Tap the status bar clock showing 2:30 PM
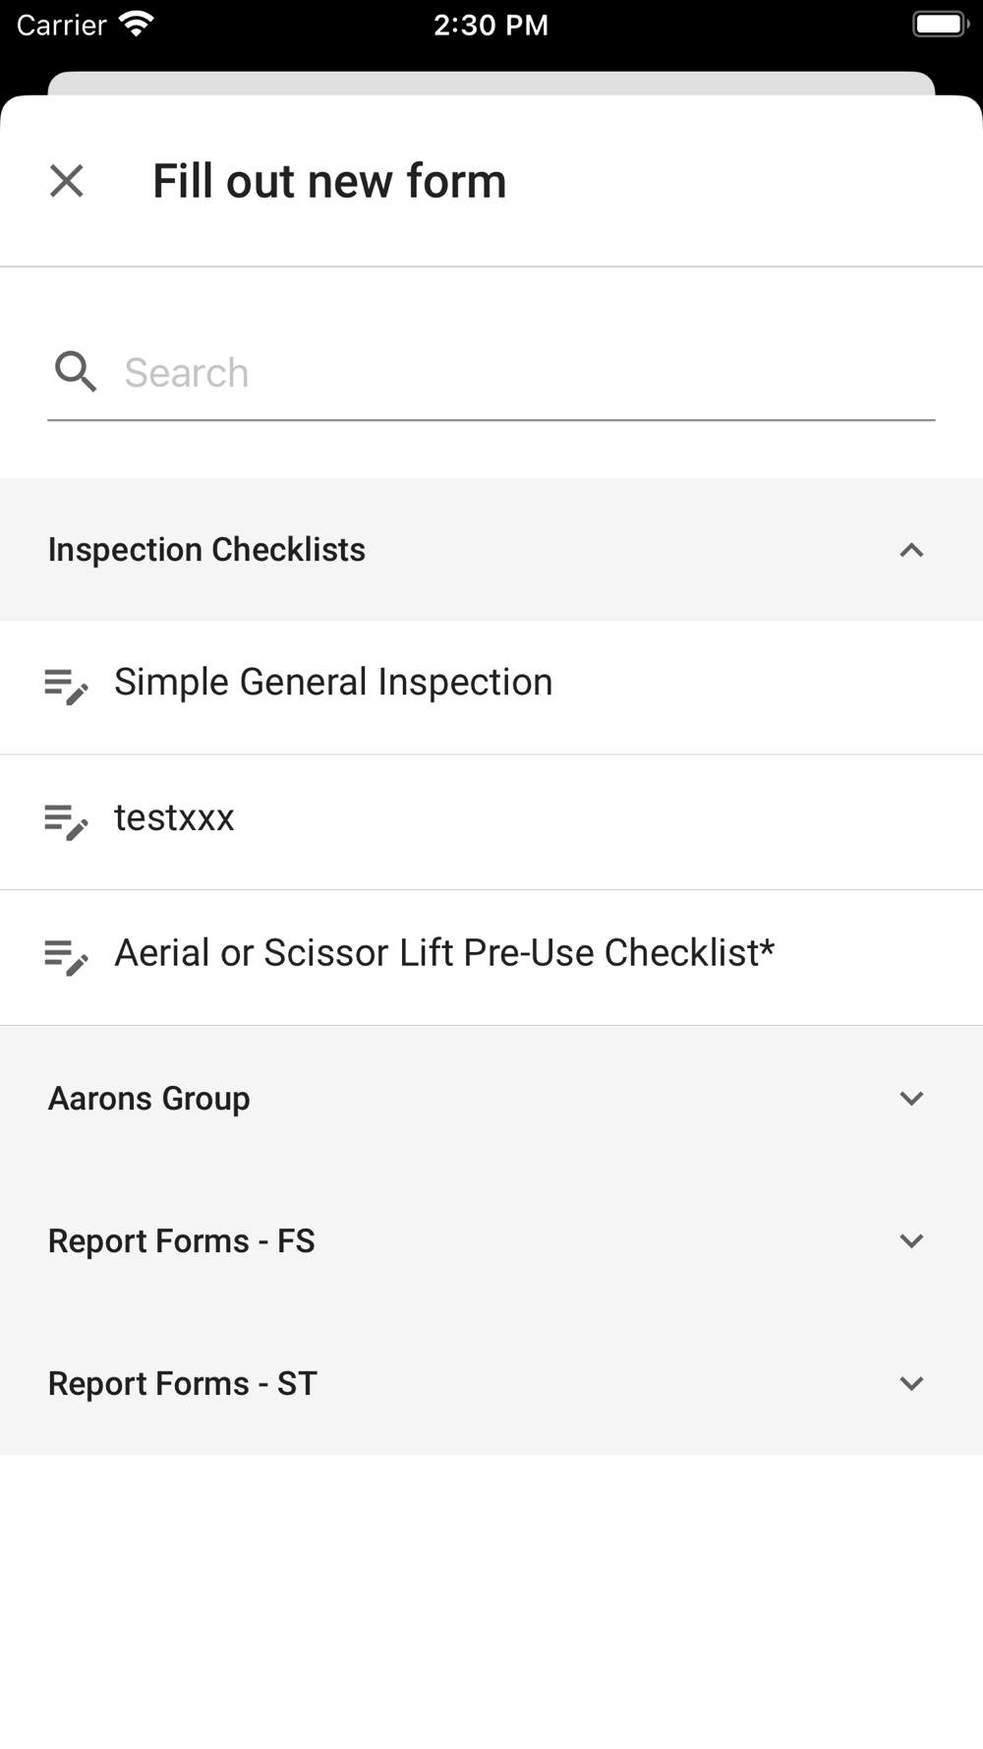983x1749 pixels. [x=491, y=25]
